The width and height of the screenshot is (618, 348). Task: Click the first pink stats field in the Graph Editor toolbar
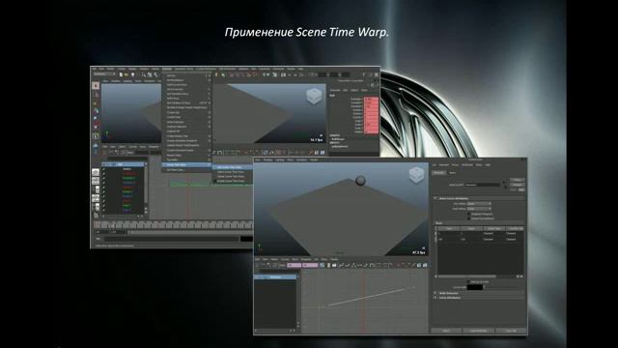(294, 265)
